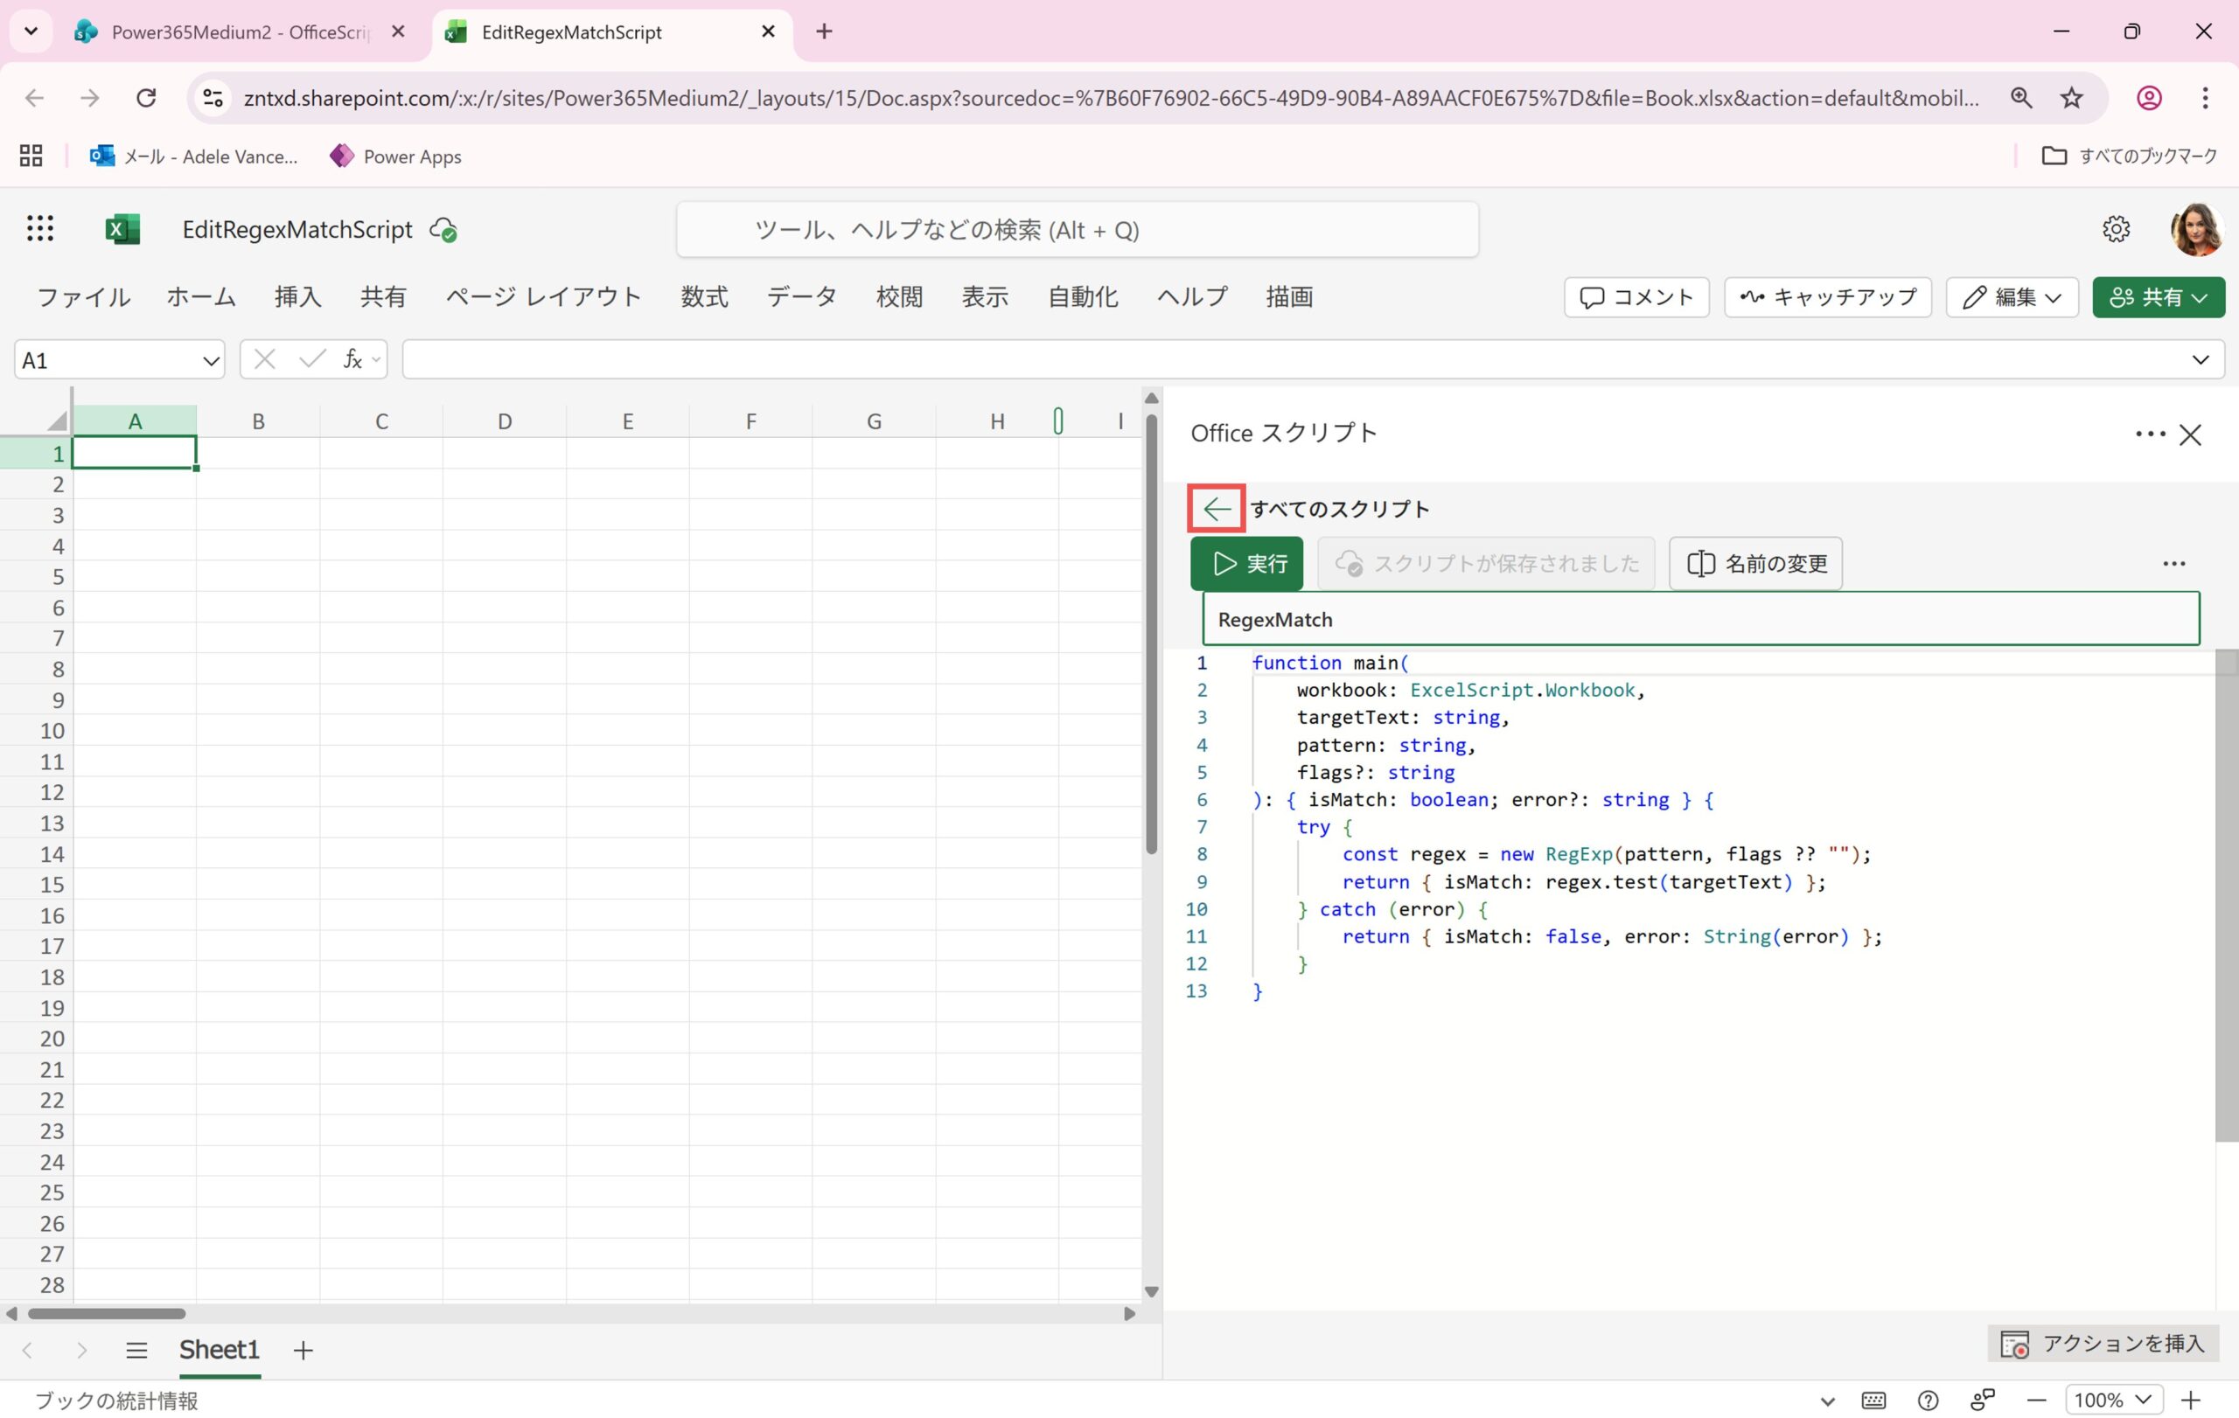Click the insert function fx icon
The height and width of the screenshot is (1418, 2239).
[352, 359]
